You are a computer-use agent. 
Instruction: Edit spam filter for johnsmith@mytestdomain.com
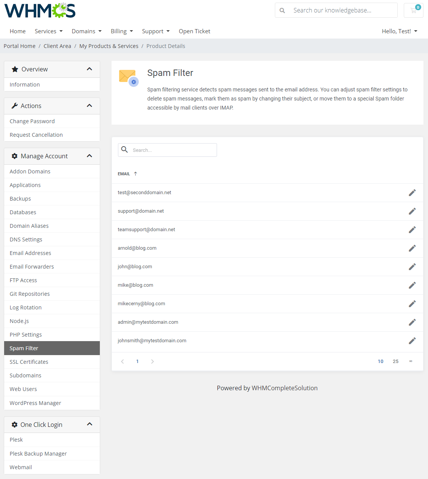412,341
